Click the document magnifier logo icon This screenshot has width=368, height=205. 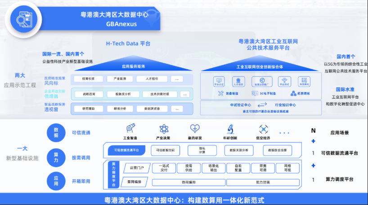[24, 19]
